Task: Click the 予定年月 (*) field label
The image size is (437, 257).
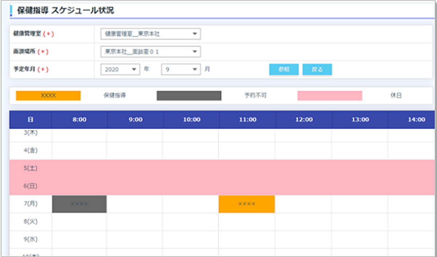Action: tap(31, 69)
